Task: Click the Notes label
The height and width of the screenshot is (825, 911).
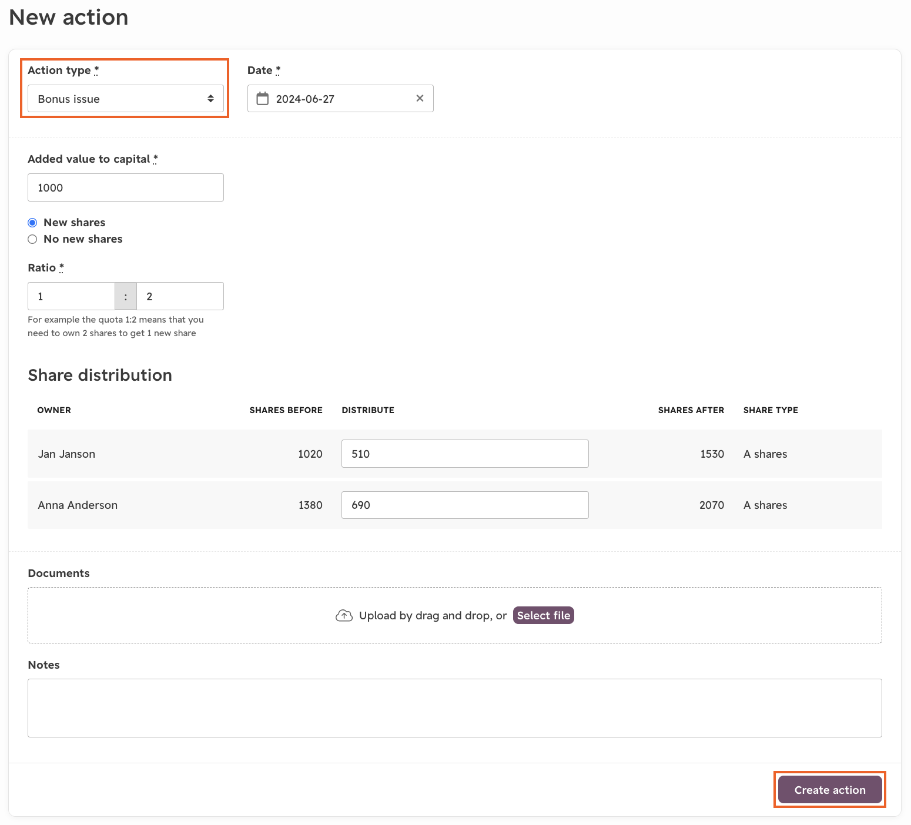Action: (x=43, y=665)
